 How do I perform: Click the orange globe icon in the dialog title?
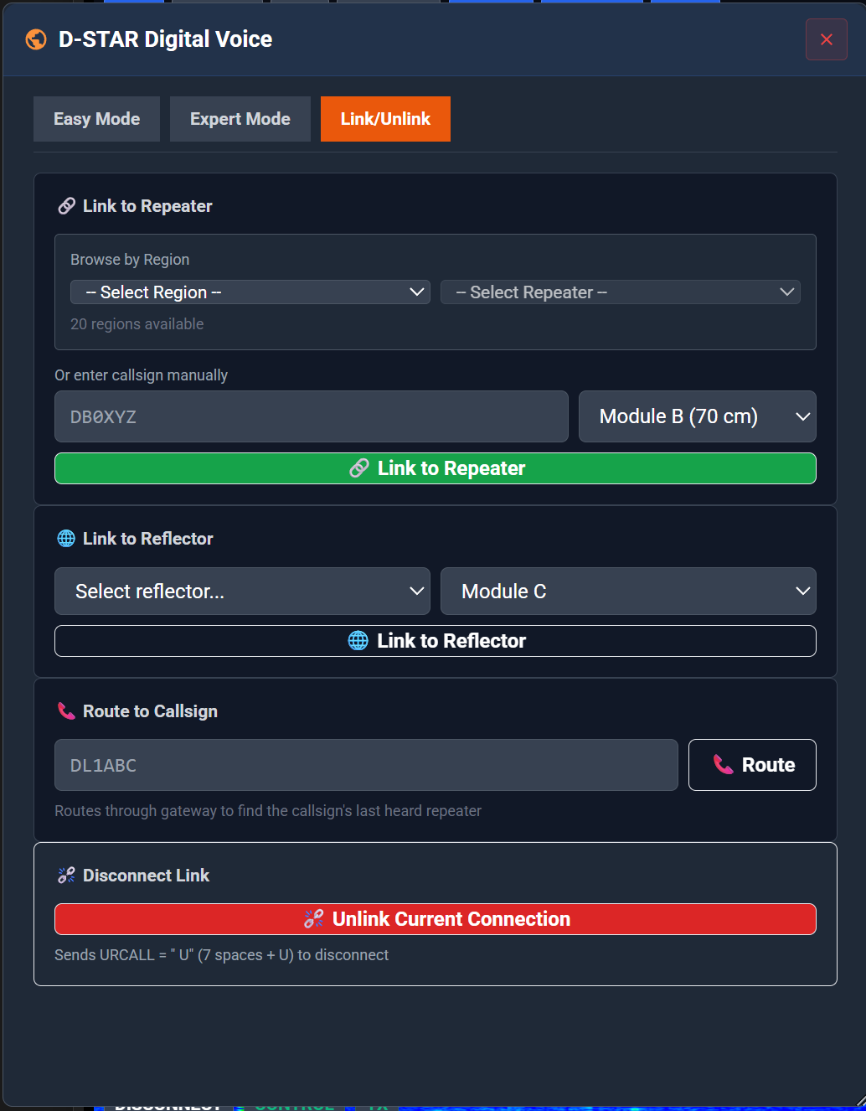[x=36, y=39]
